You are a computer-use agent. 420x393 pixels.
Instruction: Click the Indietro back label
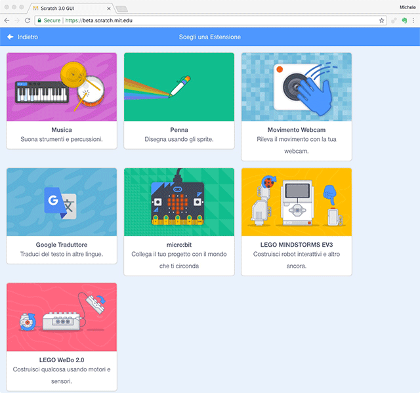click(x=28, y=37)
